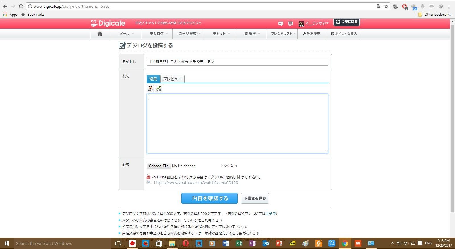Click the 内容を確認する button
Viewport: 455px width, 249px height.
[x=209, y=198]
